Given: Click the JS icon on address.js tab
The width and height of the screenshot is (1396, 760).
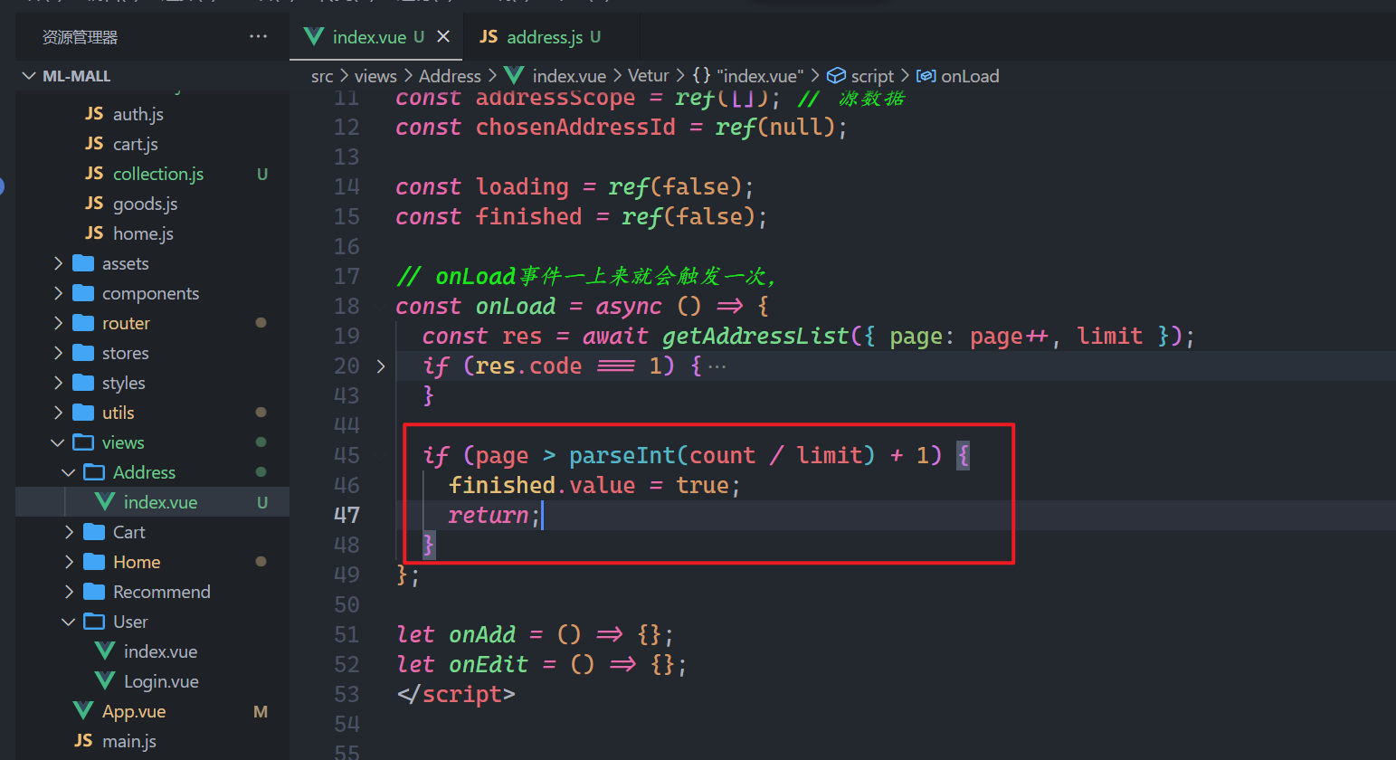Looking at the screenshot, I should 489,36.
